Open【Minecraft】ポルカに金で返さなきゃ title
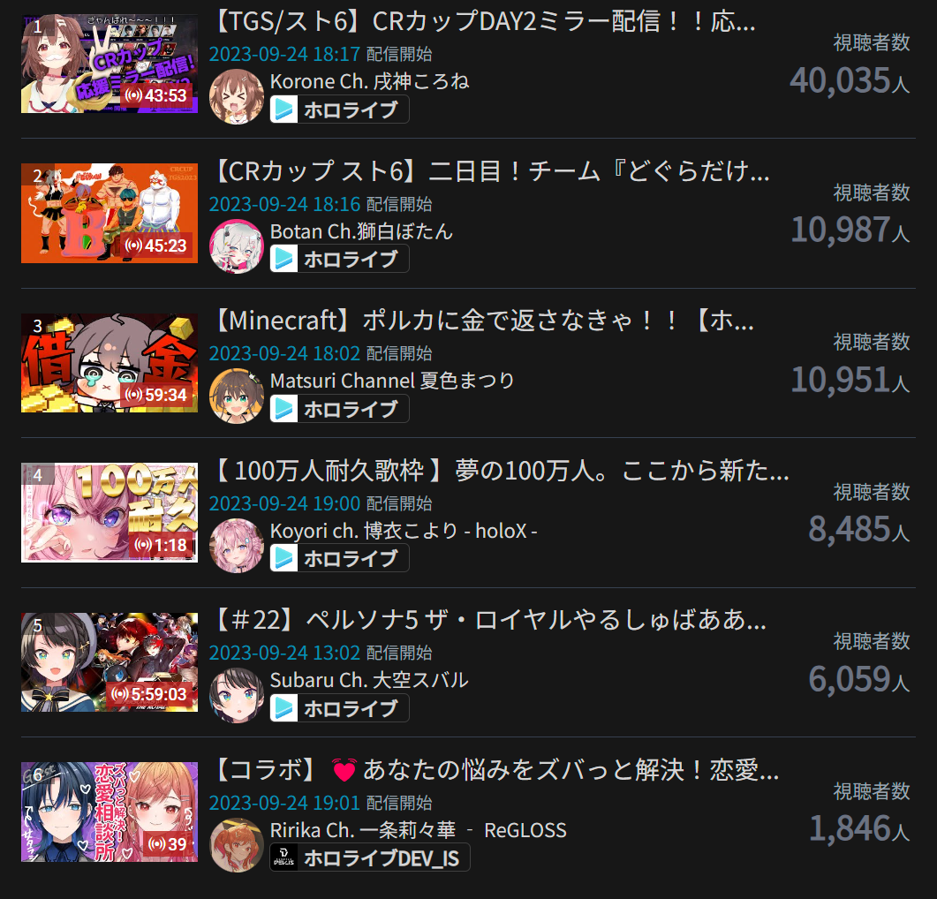Image resolution: width=937 pixels, height=899 pixels. tap(483, 321)
